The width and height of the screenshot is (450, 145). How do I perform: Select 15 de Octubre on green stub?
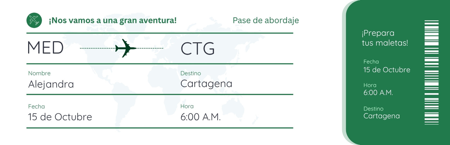click(387, 70)
